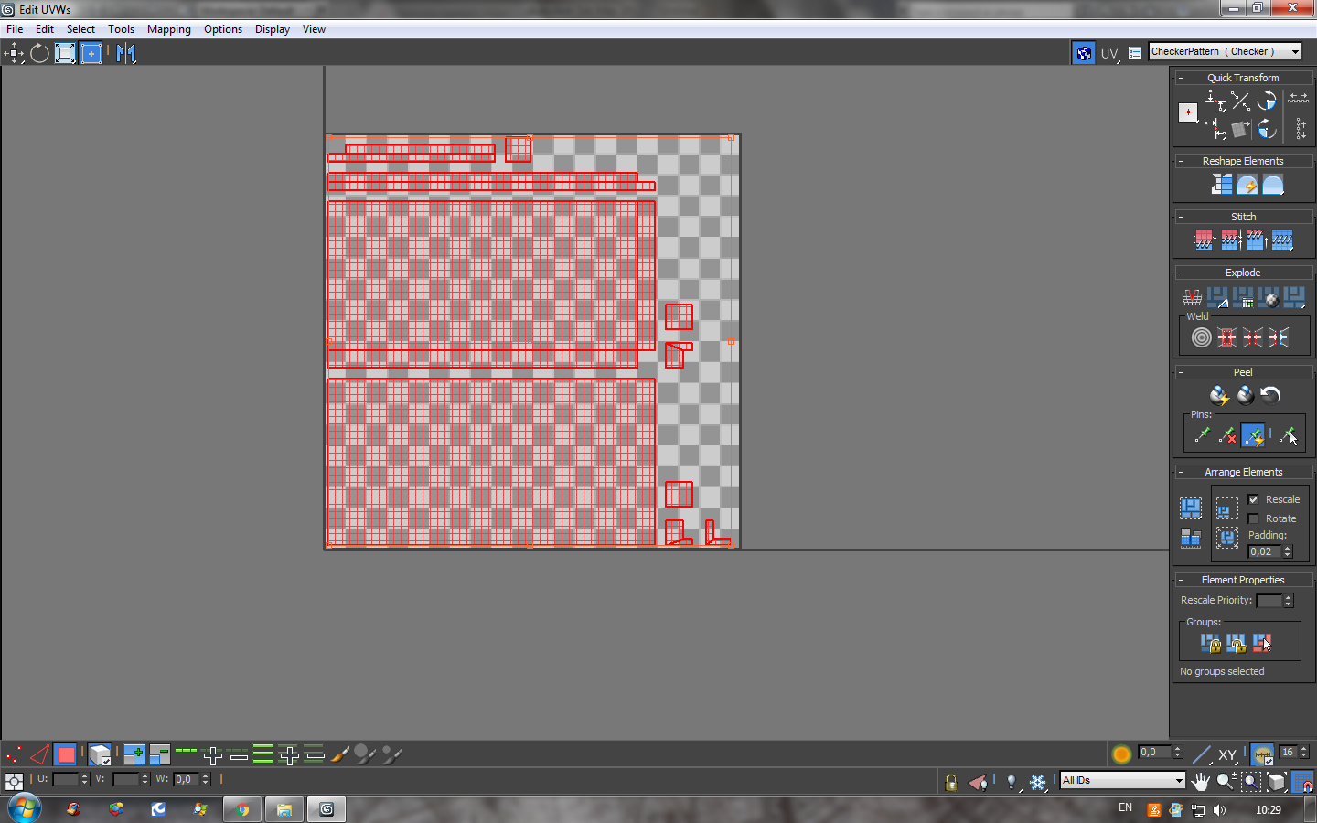
Task: Click the Stitch To Target icon
Action: click(1205, 240)
